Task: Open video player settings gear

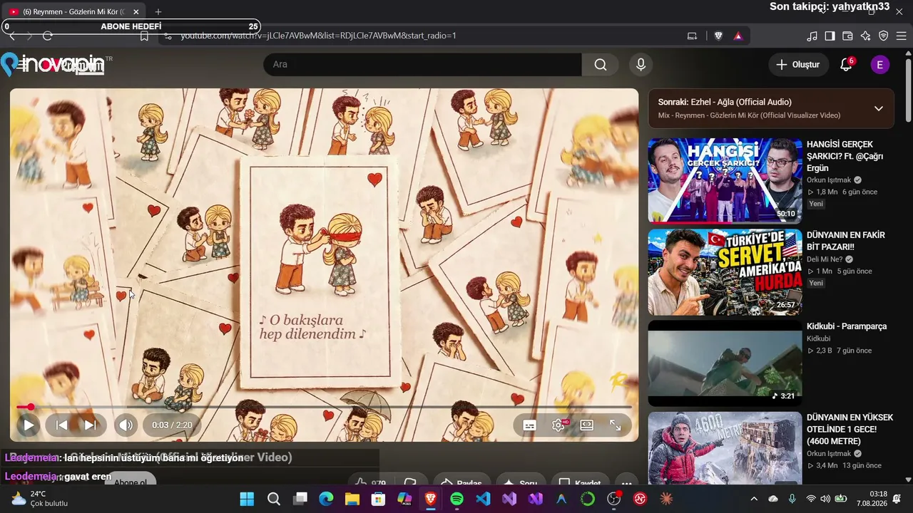Action: coord(558,425)
